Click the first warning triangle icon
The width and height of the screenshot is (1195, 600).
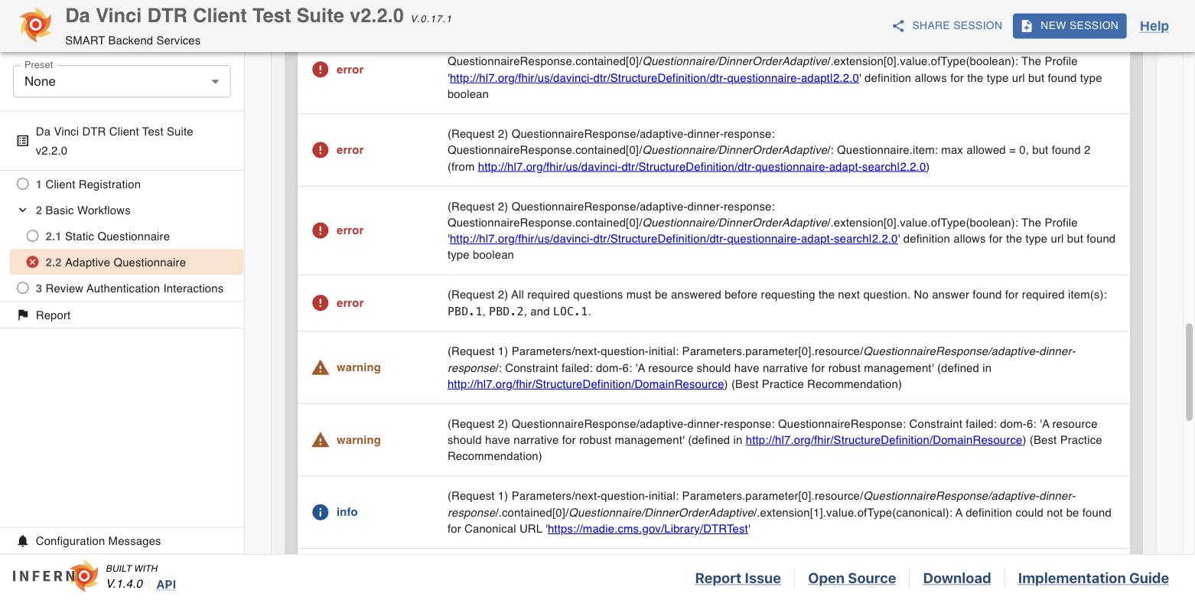(321, 367)
